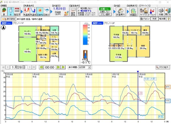Screen dimensions: 171x124
Task: Switch to the 暖冷房 heating/cooling button
Action: pos(162,19)
